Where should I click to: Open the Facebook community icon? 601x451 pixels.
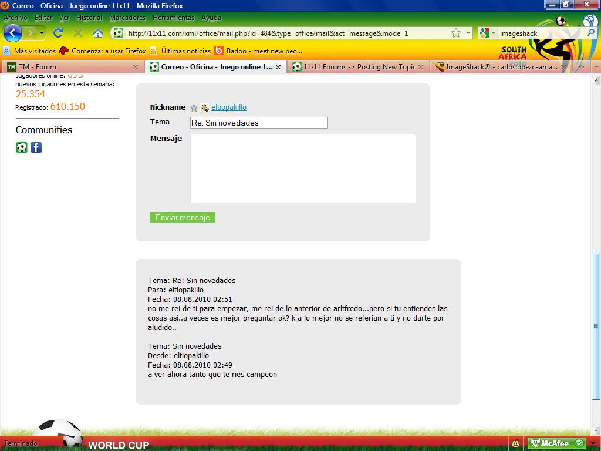click(x=36, y=147)
